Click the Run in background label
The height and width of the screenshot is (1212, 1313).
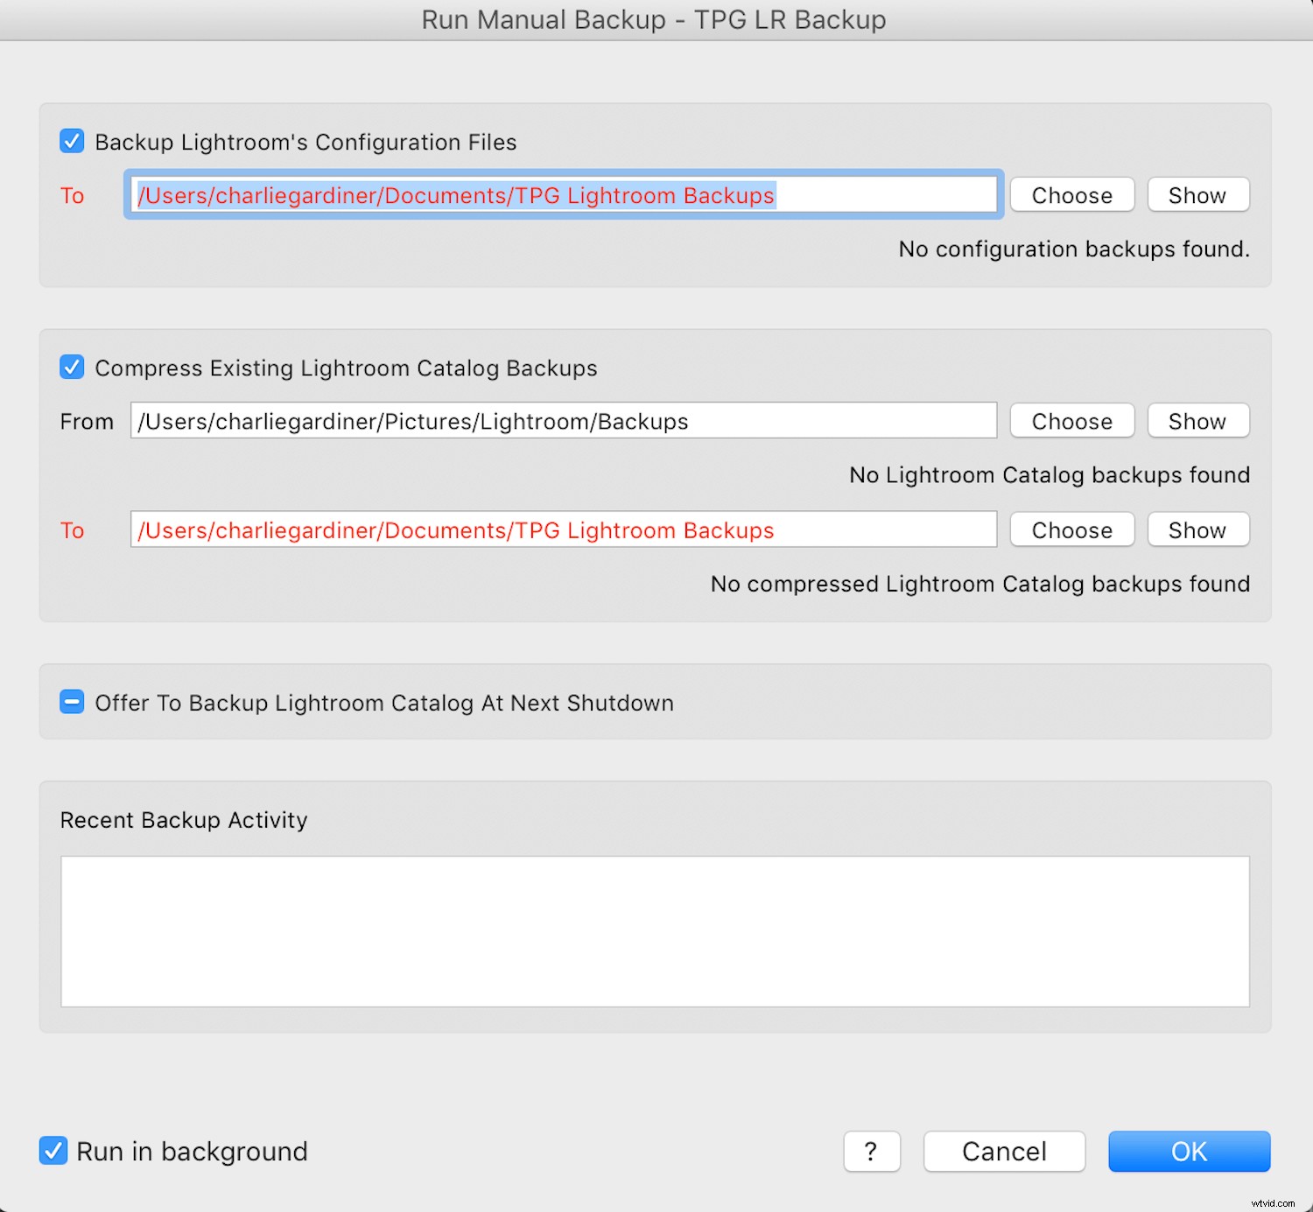click(x=192, y=1152)
